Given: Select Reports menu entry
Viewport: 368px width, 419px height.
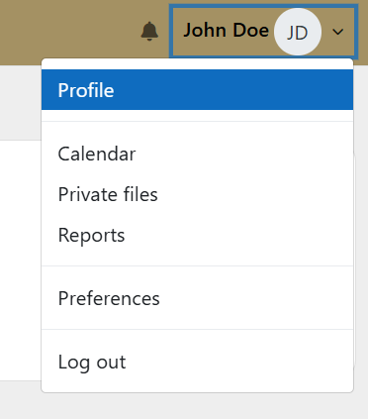Looking at the screenshot, I should [x=197, y=235].
